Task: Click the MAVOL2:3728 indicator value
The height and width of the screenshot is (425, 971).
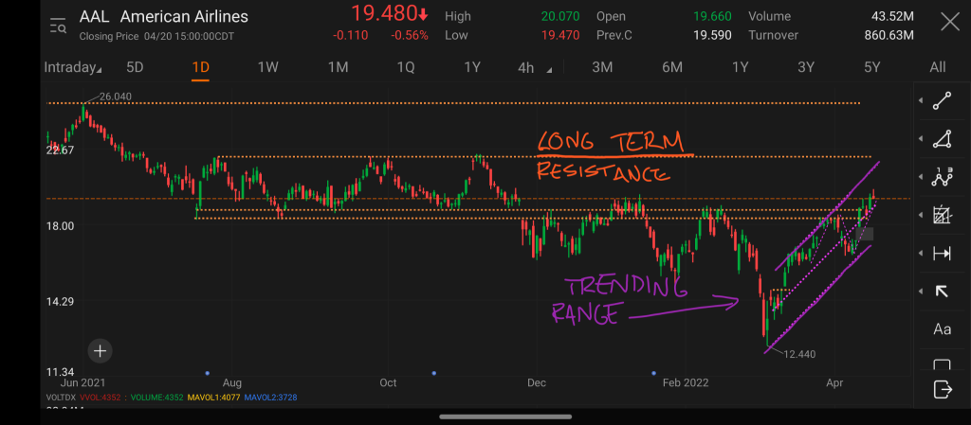Action: coord(270,398)
